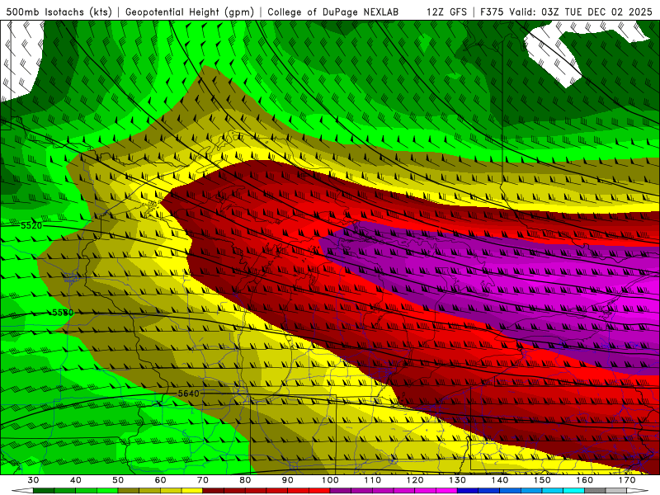This screenshot has width=660, height=495.
Task: Click the 5580 height contour label
Action: (x=63, y=313)
